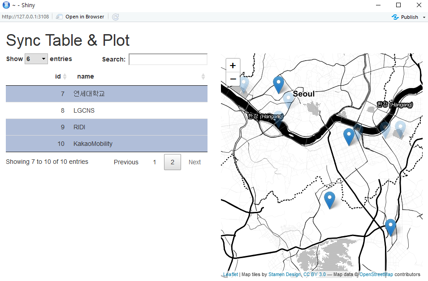This screenshot has width=428, height=281.
Task: Go to page 1 of the table
Action: coord(155,162)
